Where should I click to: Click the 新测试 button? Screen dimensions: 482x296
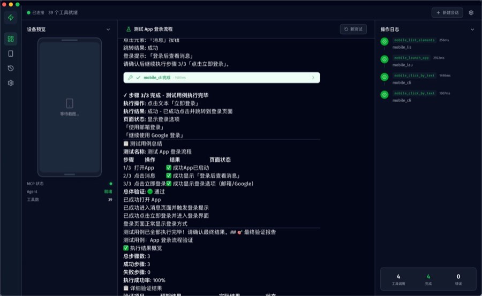pyautogui.click(x=353, y=29)
